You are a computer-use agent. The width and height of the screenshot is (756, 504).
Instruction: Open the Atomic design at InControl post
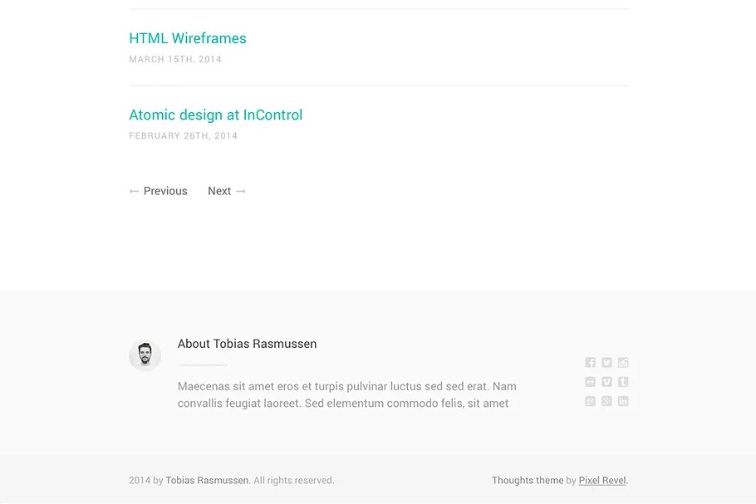(x=215, y=115)
